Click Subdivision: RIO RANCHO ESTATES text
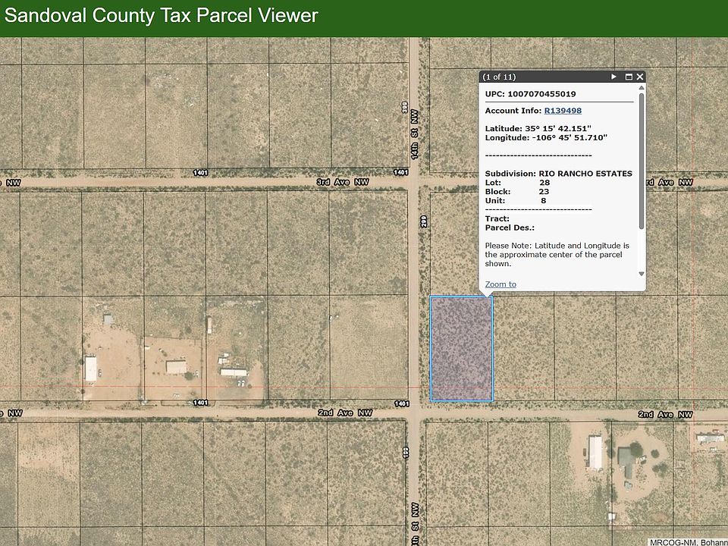Image resolution: width=728 pixels, height=546 pixels. tap(559, 174)
